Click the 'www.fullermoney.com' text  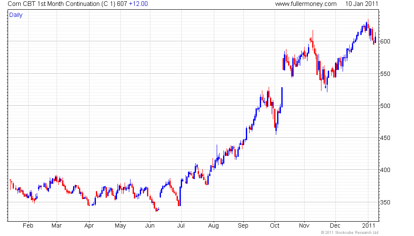point(306,4)
